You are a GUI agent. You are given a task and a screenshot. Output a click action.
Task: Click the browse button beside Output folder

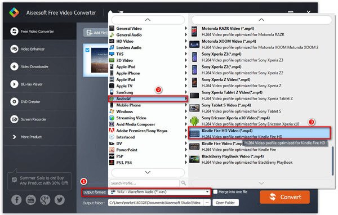coord(207,203)
